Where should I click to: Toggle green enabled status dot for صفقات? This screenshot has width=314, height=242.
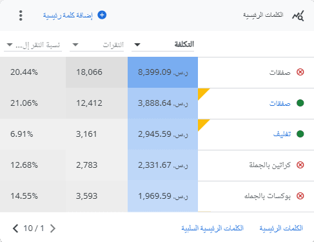(x=300, y=103)
